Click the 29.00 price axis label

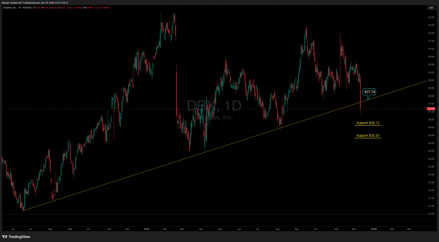(x=430, y=81)
